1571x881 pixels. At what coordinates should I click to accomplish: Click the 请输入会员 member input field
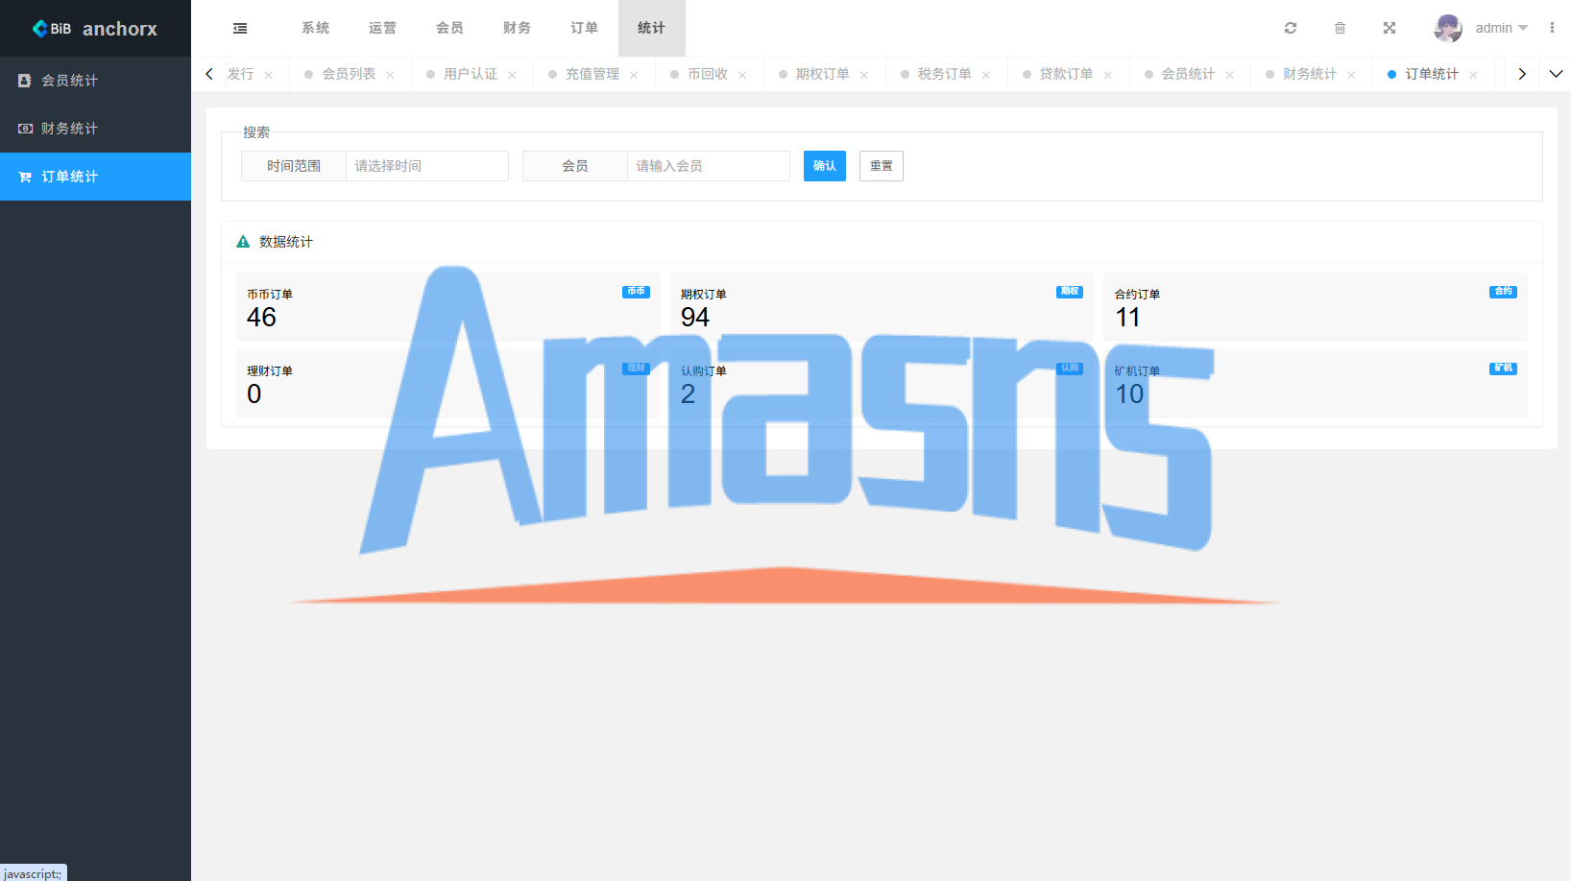[x=709, y=166]
